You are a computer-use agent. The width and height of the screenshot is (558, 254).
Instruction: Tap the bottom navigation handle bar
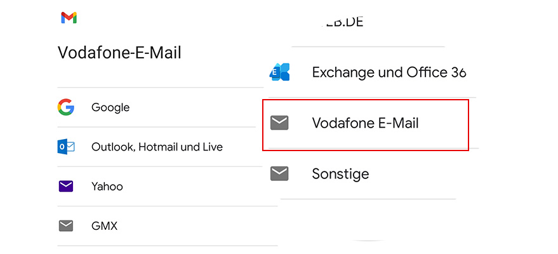point(368,240)
